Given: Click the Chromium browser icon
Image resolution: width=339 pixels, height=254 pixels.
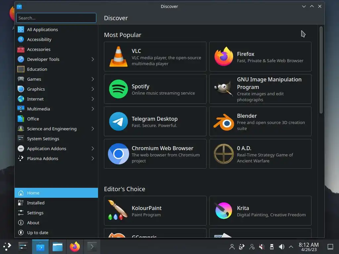Looking at the screenshot, I should click(x=119, y=154).
